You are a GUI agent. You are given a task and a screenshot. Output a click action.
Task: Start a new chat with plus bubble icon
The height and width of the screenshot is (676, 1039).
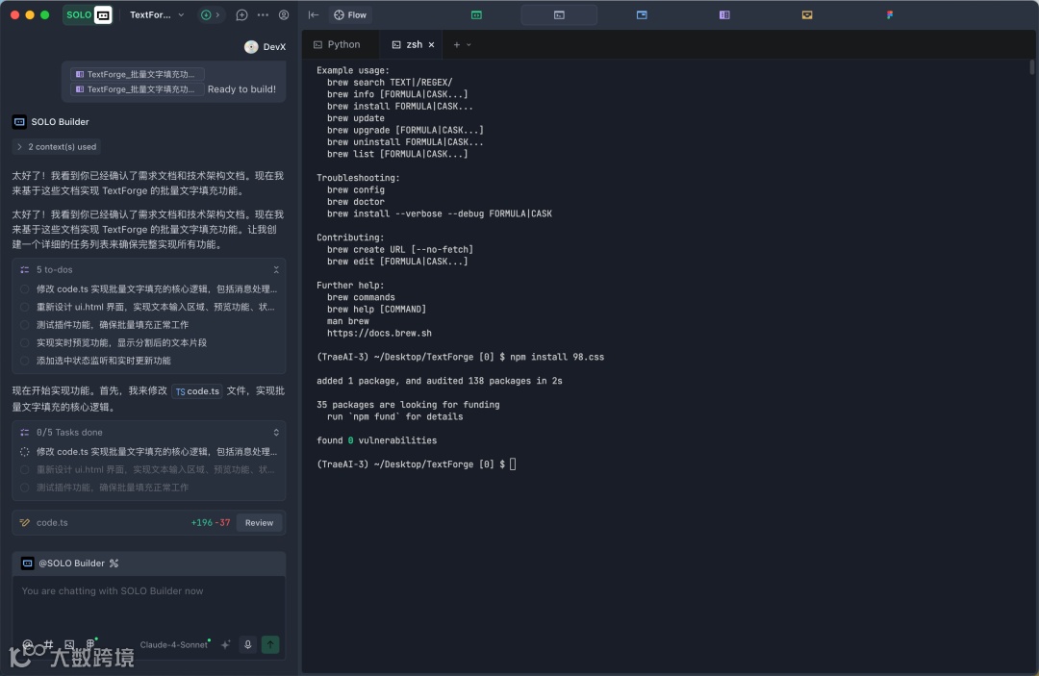pyautogui.click(x=241, y=14)
